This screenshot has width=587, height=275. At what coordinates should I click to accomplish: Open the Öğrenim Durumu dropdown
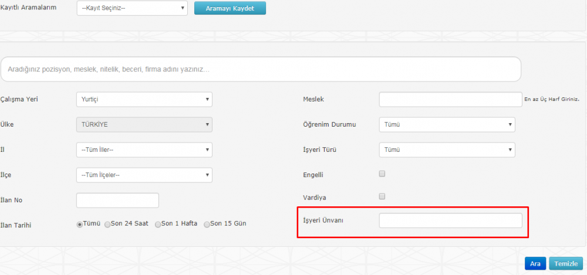click(447, 125)
